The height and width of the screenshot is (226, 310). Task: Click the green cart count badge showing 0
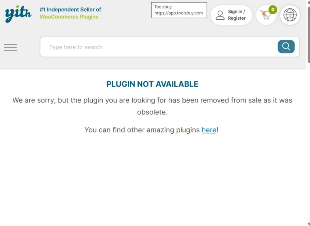pyautogui.click(x=272, y=9)
